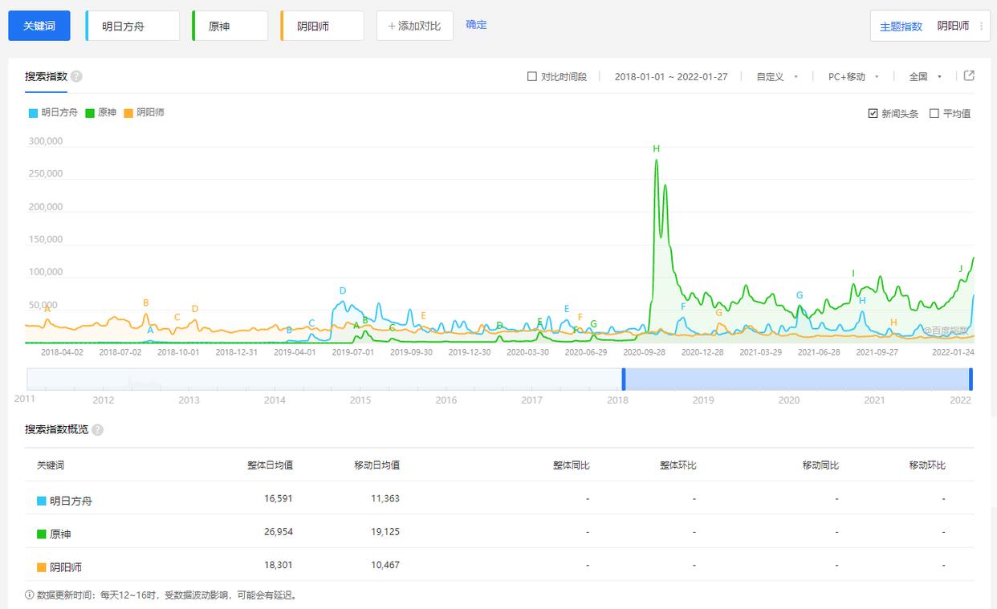Screen dimensions: 997x609
Task: Click the 移动环比 column header
Action: 927,465
